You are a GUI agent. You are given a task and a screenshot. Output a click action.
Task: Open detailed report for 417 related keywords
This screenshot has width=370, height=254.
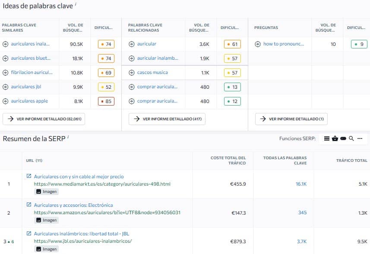(x=167, y=119)
